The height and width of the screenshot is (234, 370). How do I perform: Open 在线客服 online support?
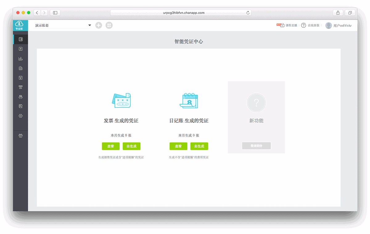coord(310,26)
